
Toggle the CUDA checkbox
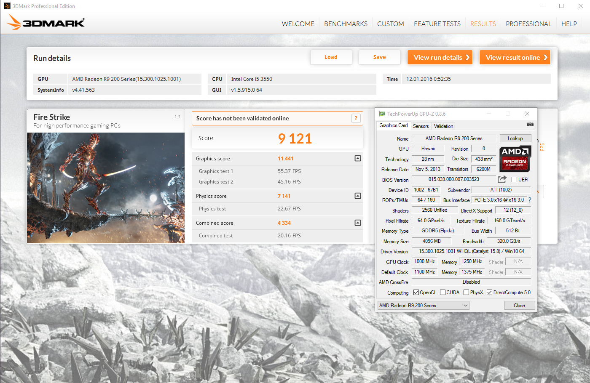pos(442,293)
